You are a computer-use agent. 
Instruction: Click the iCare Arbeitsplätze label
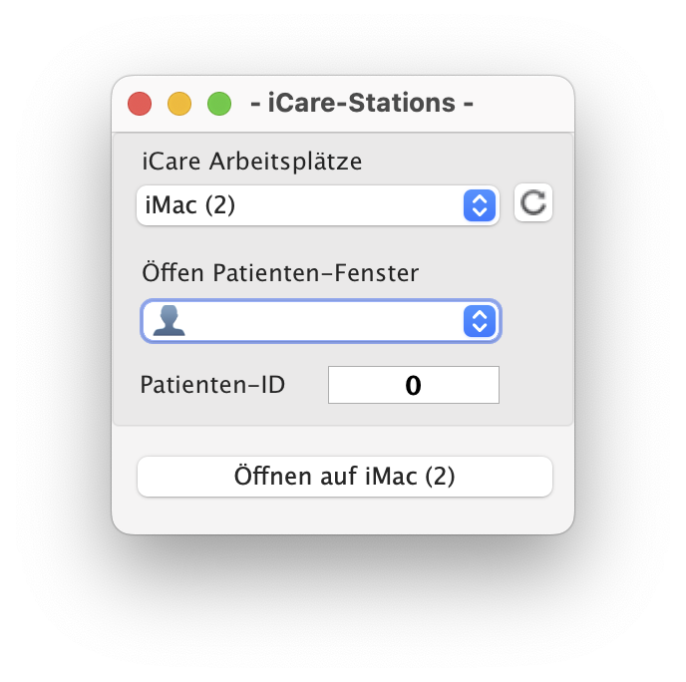(252, 160)
